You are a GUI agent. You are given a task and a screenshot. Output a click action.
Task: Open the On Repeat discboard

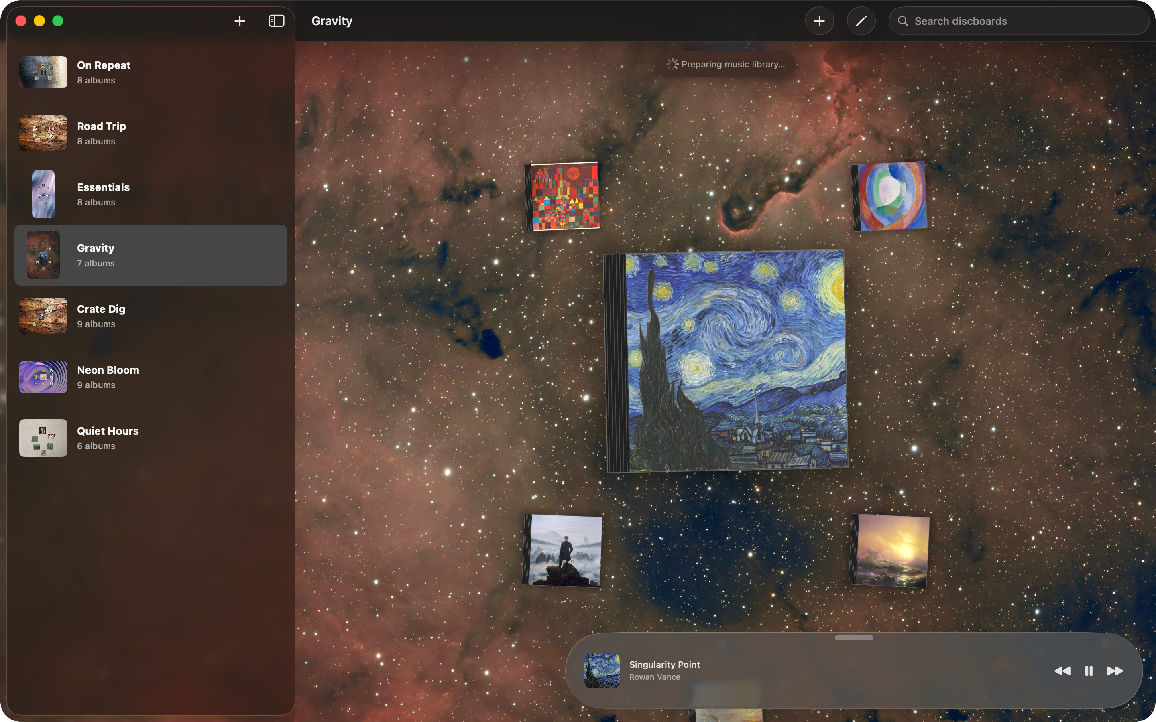pos(151,72)
